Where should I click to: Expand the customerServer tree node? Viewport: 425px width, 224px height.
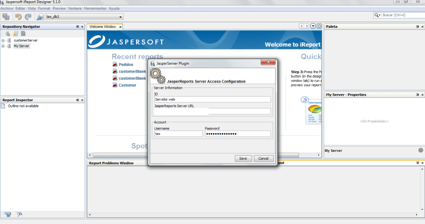pyautogui.click(x=3, y=41)
